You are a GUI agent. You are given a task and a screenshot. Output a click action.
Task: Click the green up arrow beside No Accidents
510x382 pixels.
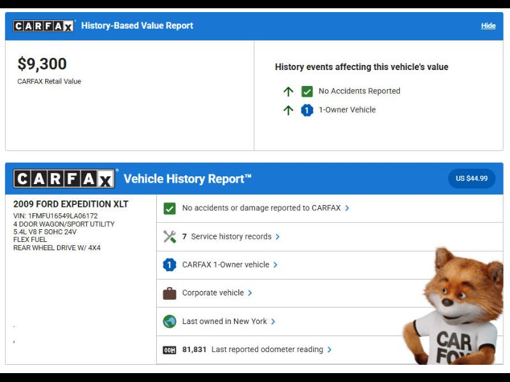[288, 91]
